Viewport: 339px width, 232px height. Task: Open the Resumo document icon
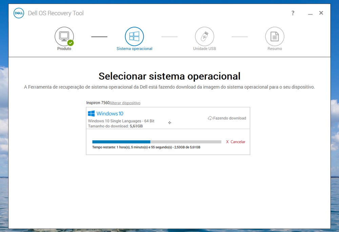coord(275,36)
